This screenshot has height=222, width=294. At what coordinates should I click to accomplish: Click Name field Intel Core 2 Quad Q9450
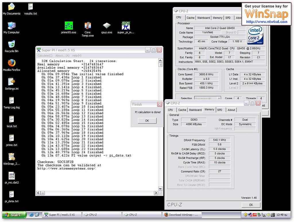pyautogui.click(x=220, y=28)
